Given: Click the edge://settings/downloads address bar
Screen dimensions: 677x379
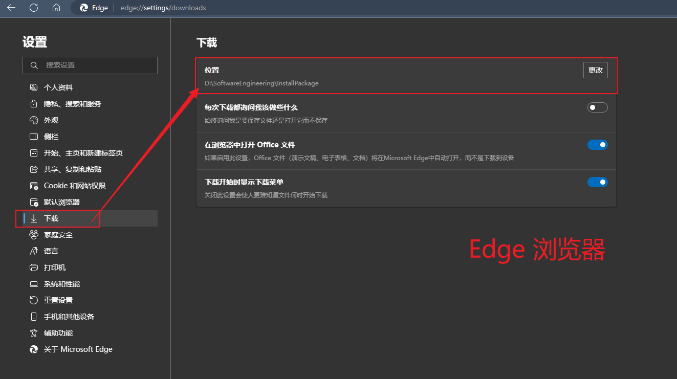Looking at the screenshot, I should [x=163, y=8].
